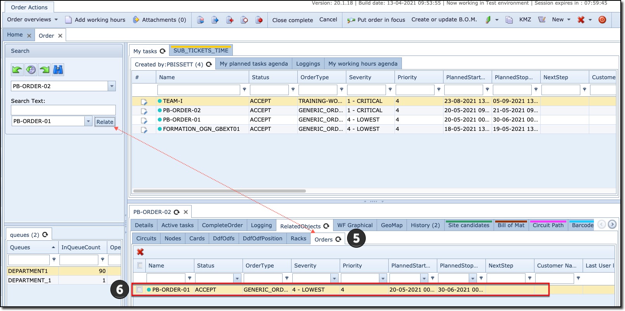
Task: Click the Relate button
Action: [105, 122]
